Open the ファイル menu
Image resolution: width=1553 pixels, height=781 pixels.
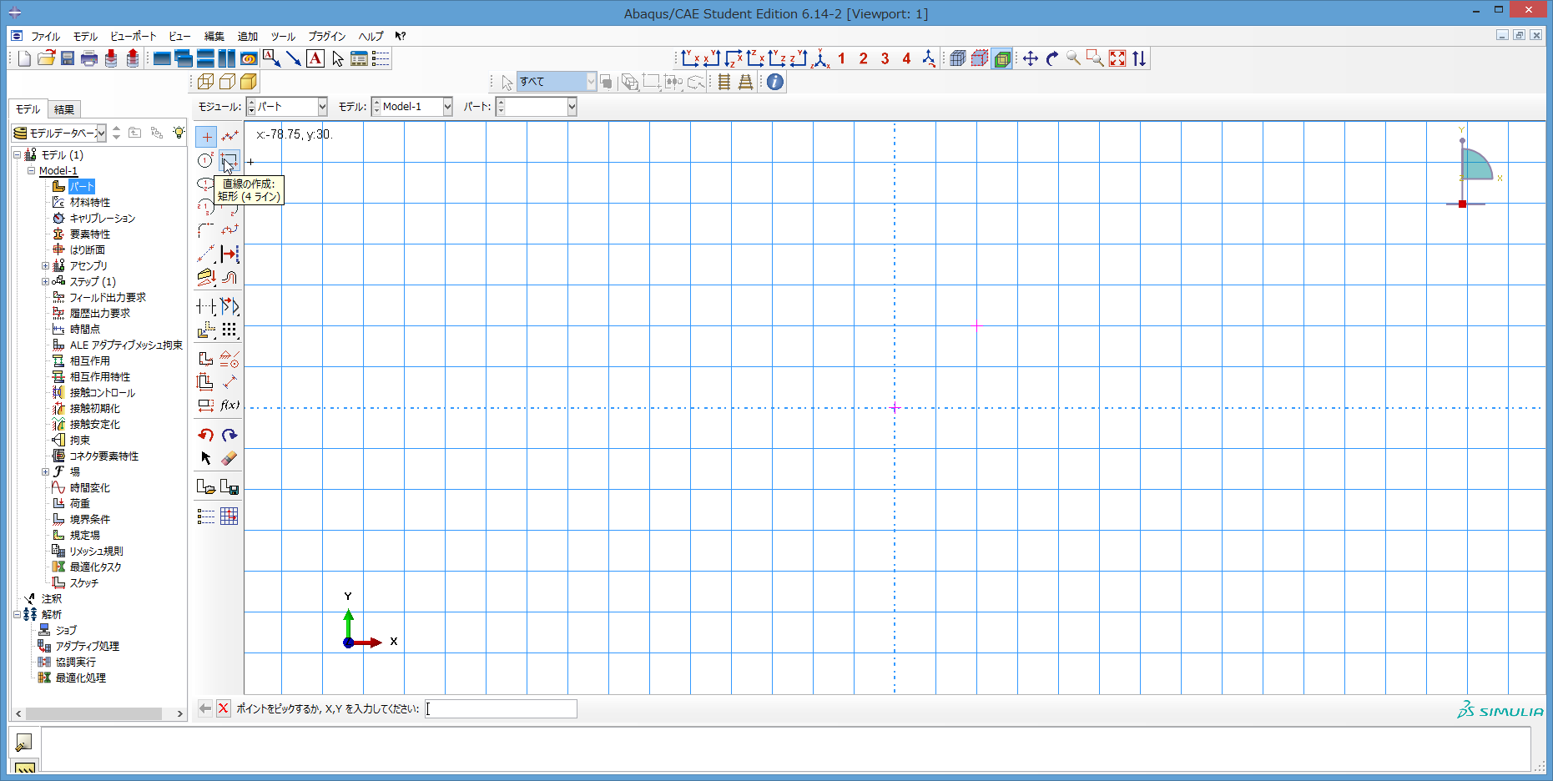tap(46, 37)
